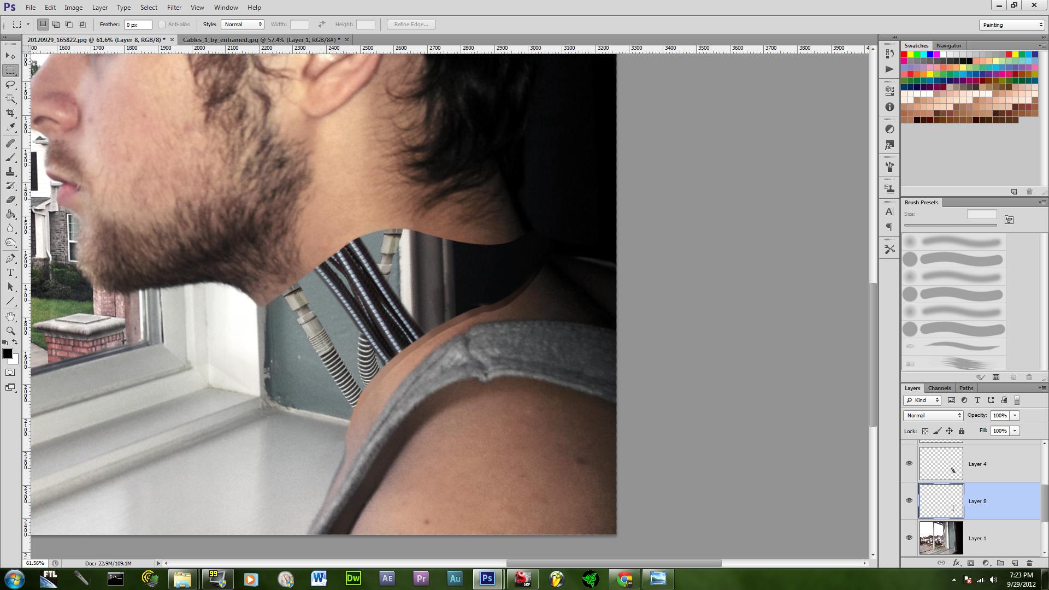Open the History panel icon
The height and width of the screenshot is (590, 1049).
[889, 54]
